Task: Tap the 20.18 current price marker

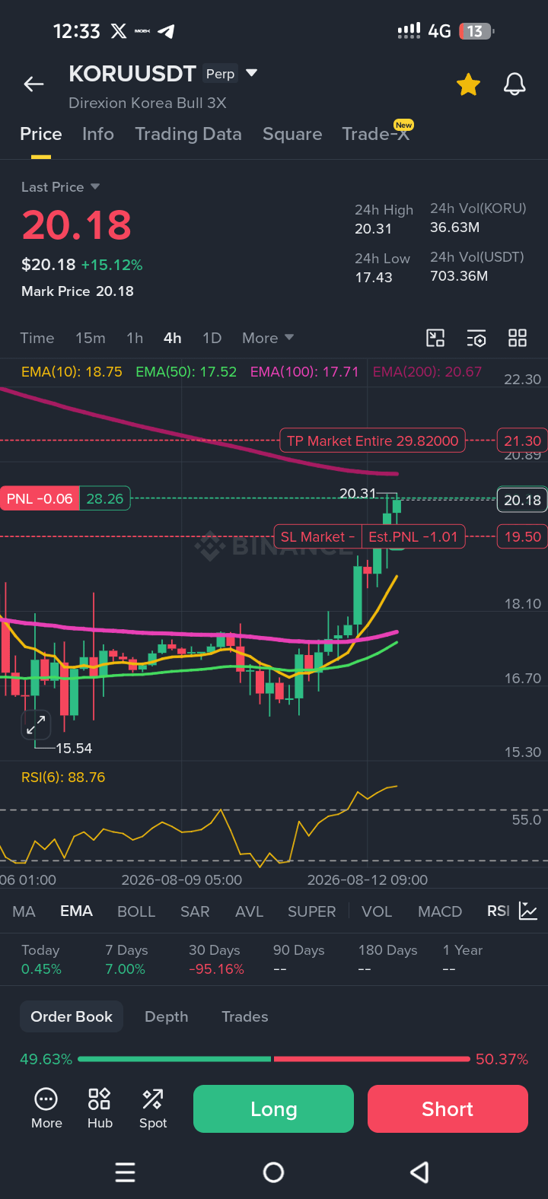Action: click(522, 500)
